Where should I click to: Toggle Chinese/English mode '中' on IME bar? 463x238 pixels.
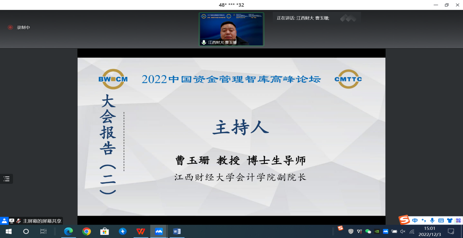click(415, 220)
